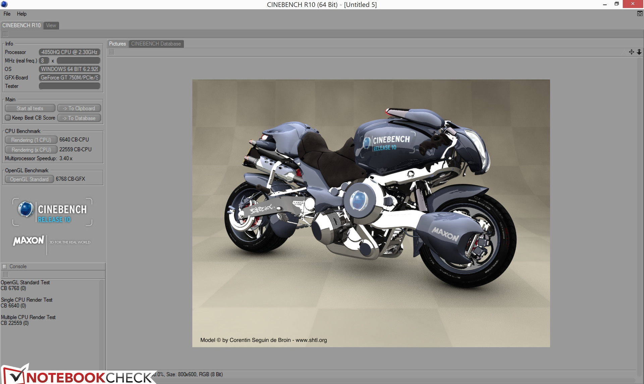Click the GFX-Board field GeForce GT 750M
644x384 pixels.
(x=69, y=77)
